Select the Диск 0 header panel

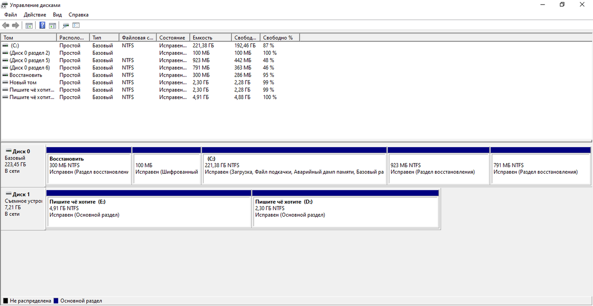[23, 165]
